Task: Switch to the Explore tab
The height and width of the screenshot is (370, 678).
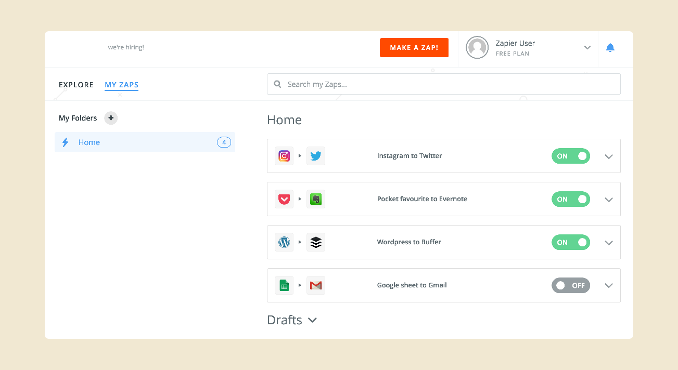Action: (76, 85)
